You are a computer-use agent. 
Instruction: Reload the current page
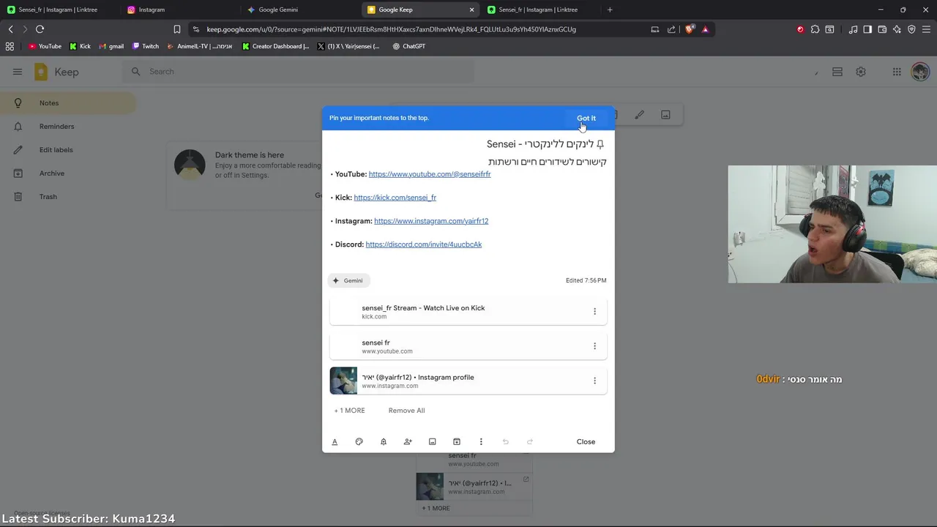point(40,29)
